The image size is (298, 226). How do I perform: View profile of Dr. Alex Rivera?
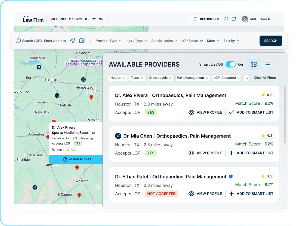[x=205, y=112]
